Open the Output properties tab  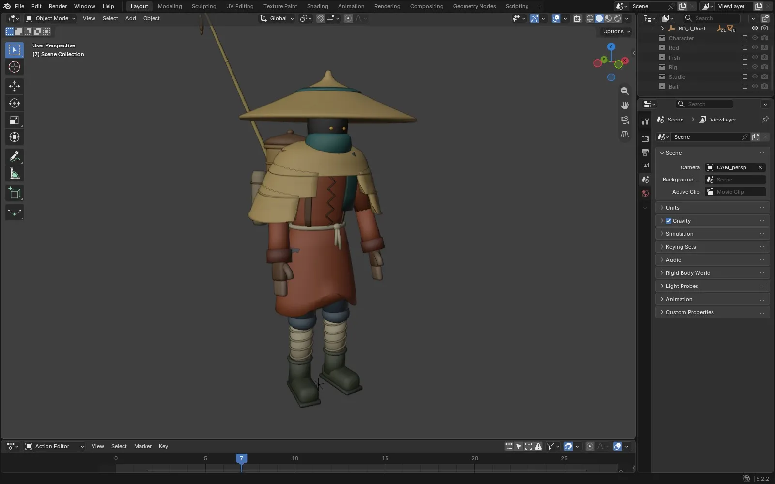645,152
